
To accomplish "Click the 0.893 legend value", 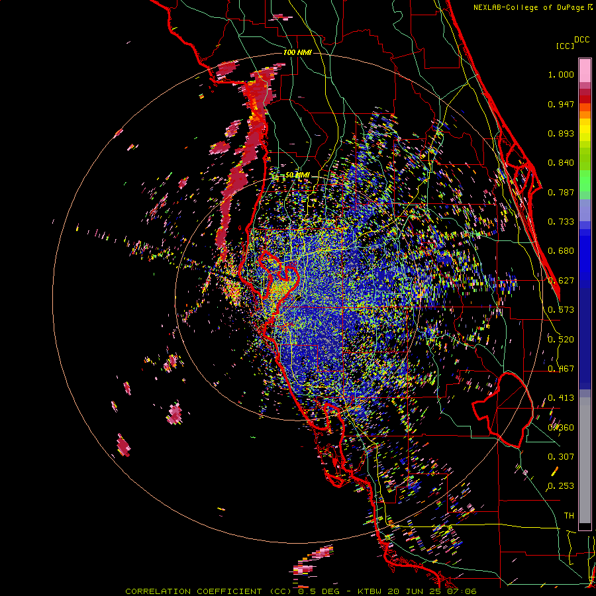I will (x=561, y=133).
